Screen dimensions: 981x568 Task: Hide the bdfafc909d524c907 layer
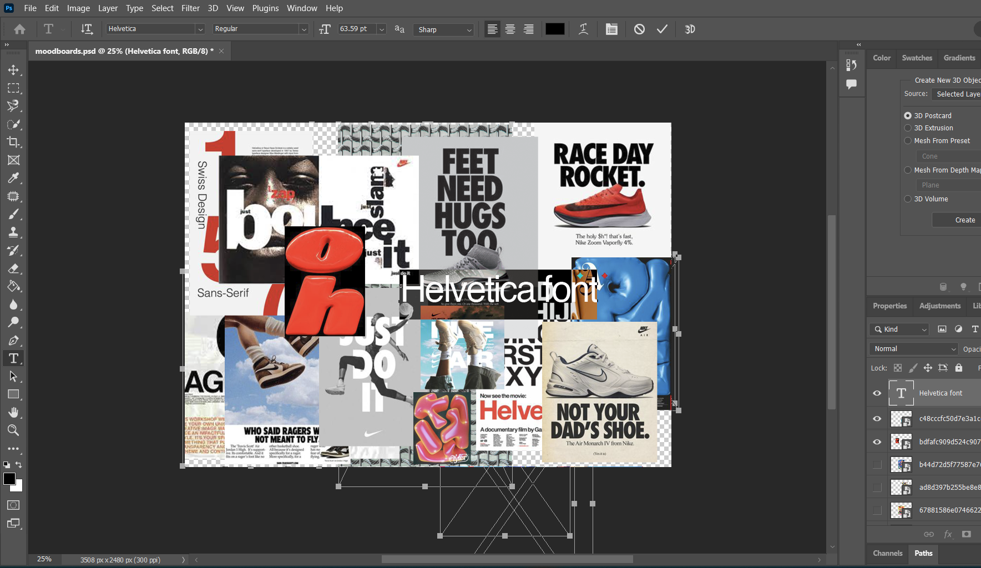(x=877, y=442)
